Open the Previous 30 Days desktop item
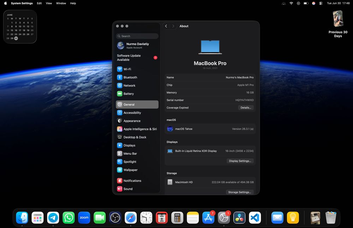 pyautogui.click(x=338, y=24)
